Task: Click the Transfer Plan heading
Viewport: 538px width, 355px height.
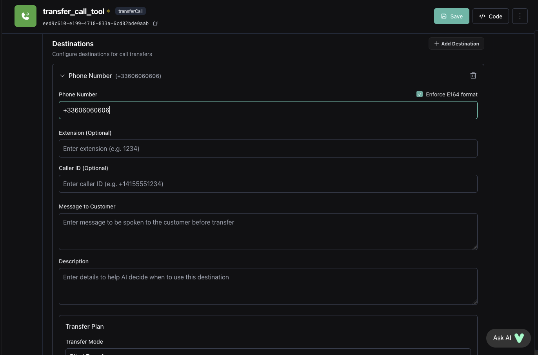Action: point(85,326)
